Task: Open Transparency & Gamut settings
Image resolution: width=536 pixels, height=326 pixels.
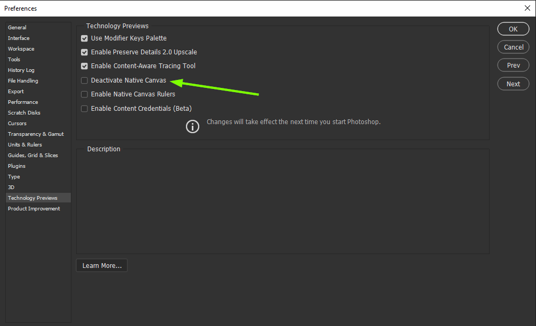Action: pos(36,134)
